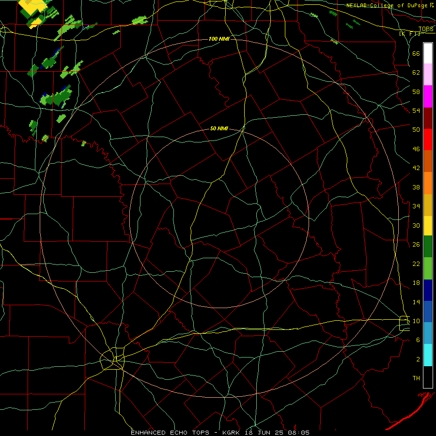The height and width of the screenshot is (436, 436).
Task: Click the '18 JUN 25 08:05' timestamp
Action: tap(277, 433)
